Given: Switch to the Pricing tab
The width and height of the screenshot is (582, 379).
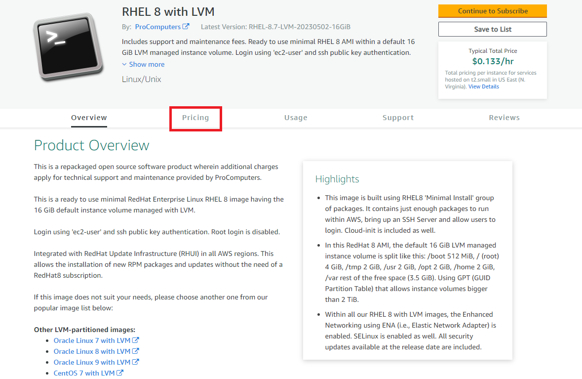Looking at the screenshot, I should point(195,118).
